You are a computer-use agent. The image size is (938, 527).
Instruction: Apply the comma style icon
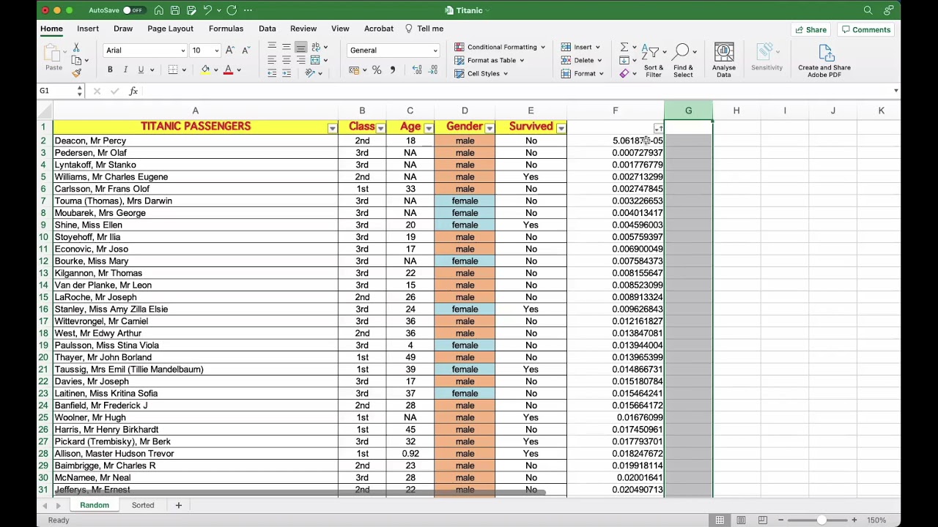coord(392,70)
